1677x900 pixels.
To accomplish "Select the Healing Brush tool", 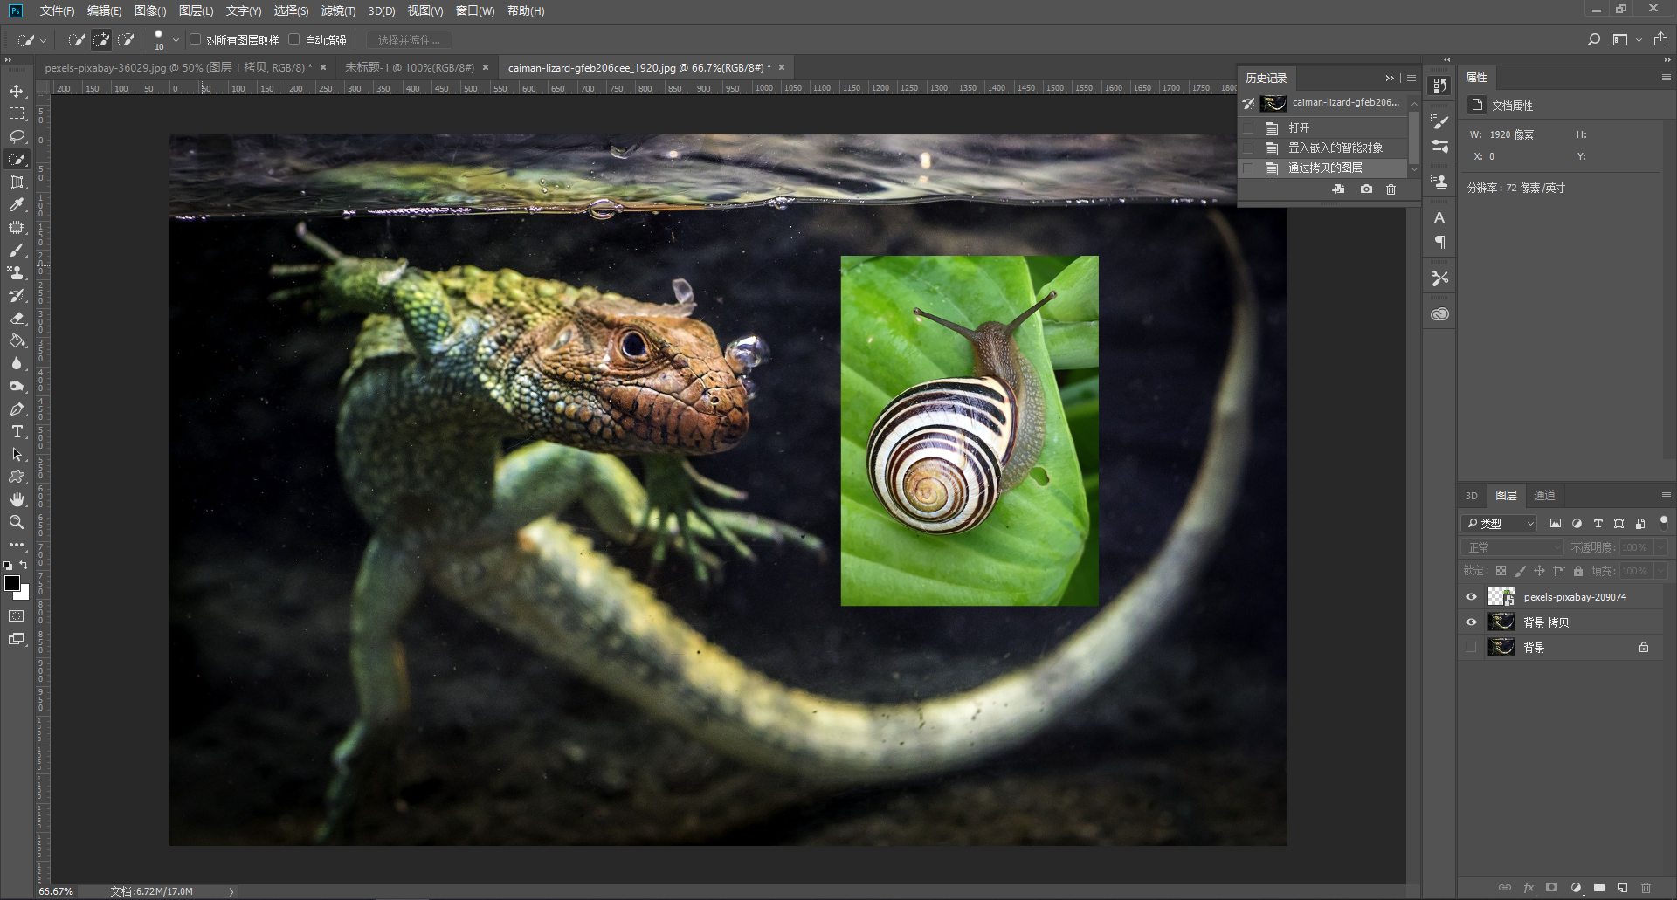I will tap(17, 227).
